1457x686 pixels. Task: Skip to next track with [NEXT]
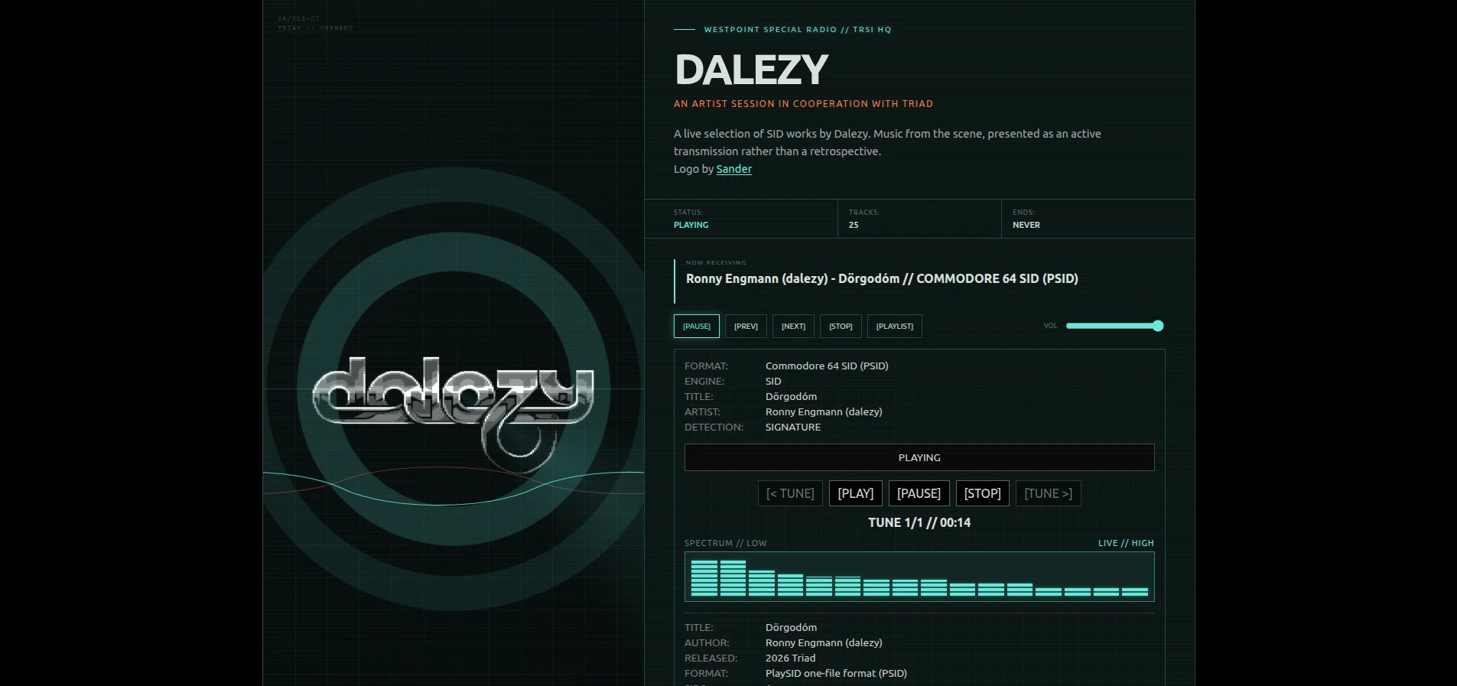pos(793,326)
